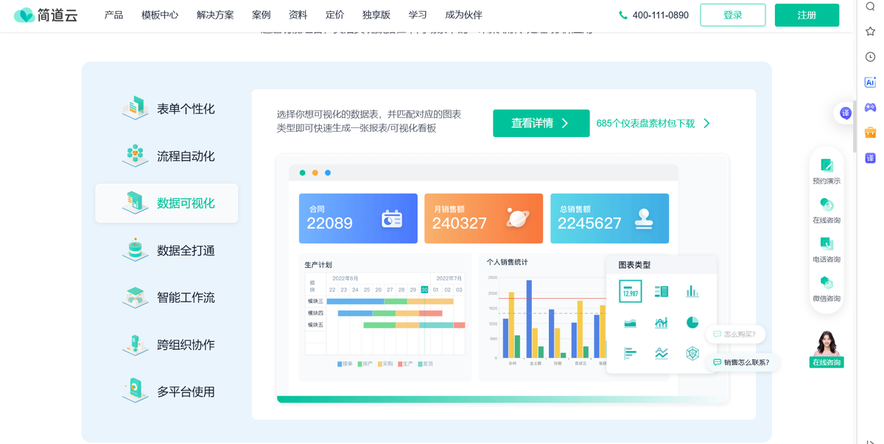Screen dimensions: 884x444
Task: Click the floating 译 translate bubble
Action: pyautogui.click(x=846, y=113)
